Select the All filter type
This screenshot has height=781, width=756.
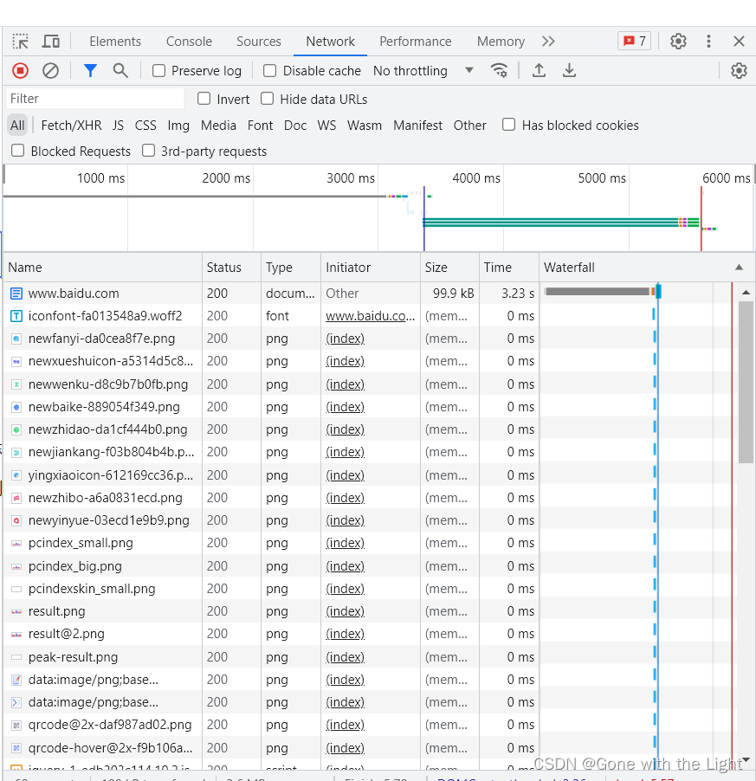17,126
